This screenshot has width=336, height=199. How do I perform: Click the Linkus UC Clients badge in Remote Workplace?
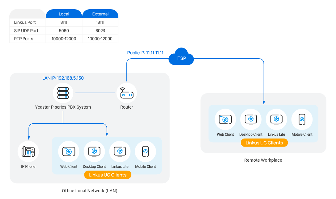[264, 143]
